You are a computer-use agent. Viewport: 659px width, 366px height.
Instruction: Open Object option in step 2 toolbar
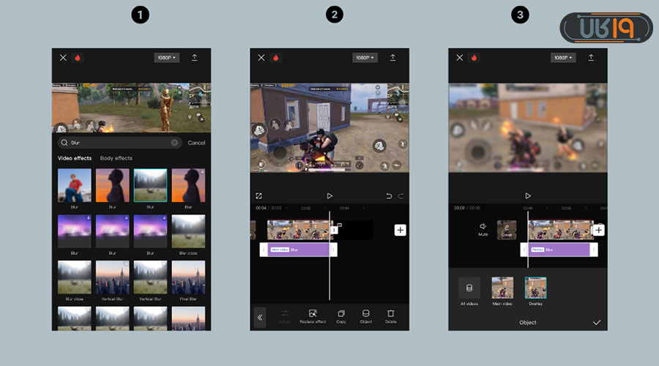coord(365,314)
